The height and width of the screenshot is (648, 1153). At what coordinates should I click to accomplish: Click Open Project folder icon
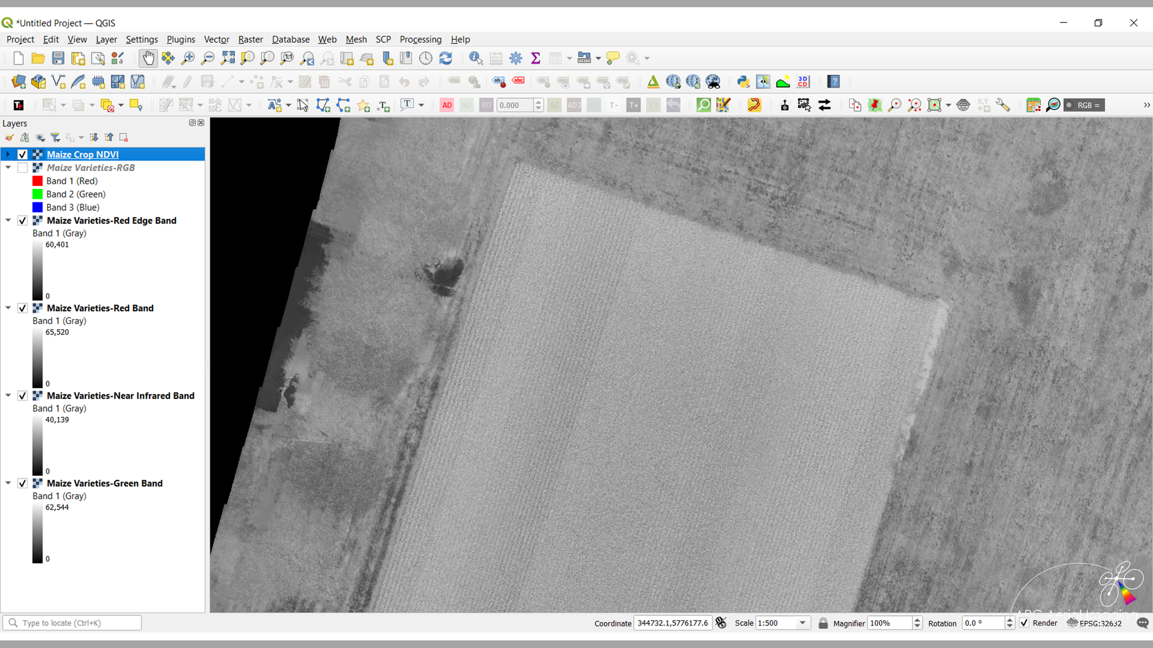pyautogui.click(x=38, y=58)
